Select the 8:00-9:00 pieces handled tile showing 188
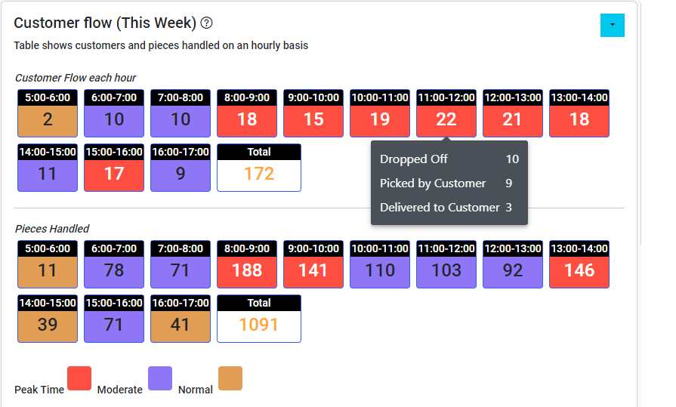 pos(247,265)
